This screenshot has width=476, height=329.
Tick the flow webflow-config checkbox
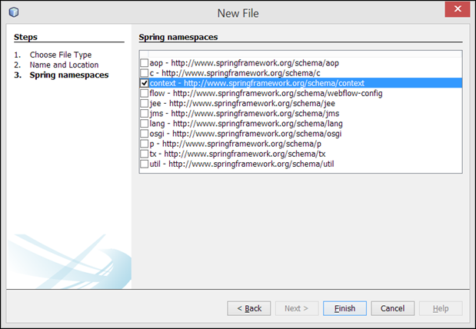point(145,93)
